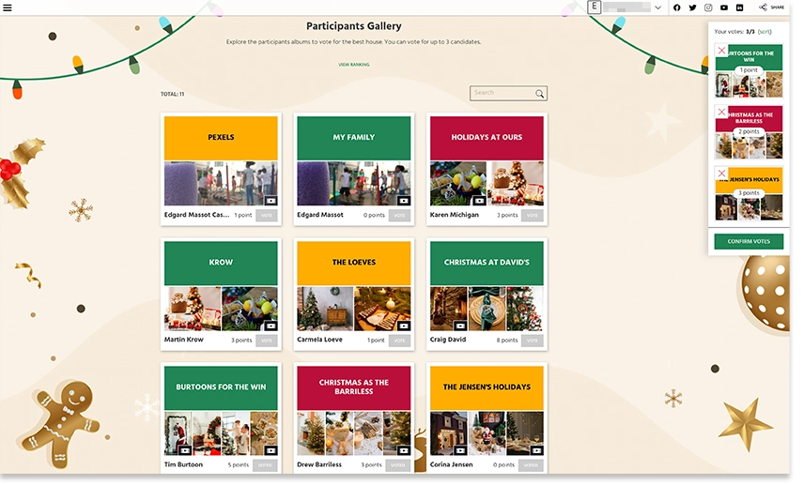Image resolution: width=804 pixels, height=485 pixels.
Task: Click video icon on Holidays At Ours card
Action: click(479, 201)
